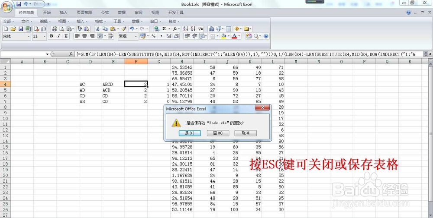Click cell D5 containing AD
The height and width of the screenshot is (218, 433).
[x=90, y=90]
